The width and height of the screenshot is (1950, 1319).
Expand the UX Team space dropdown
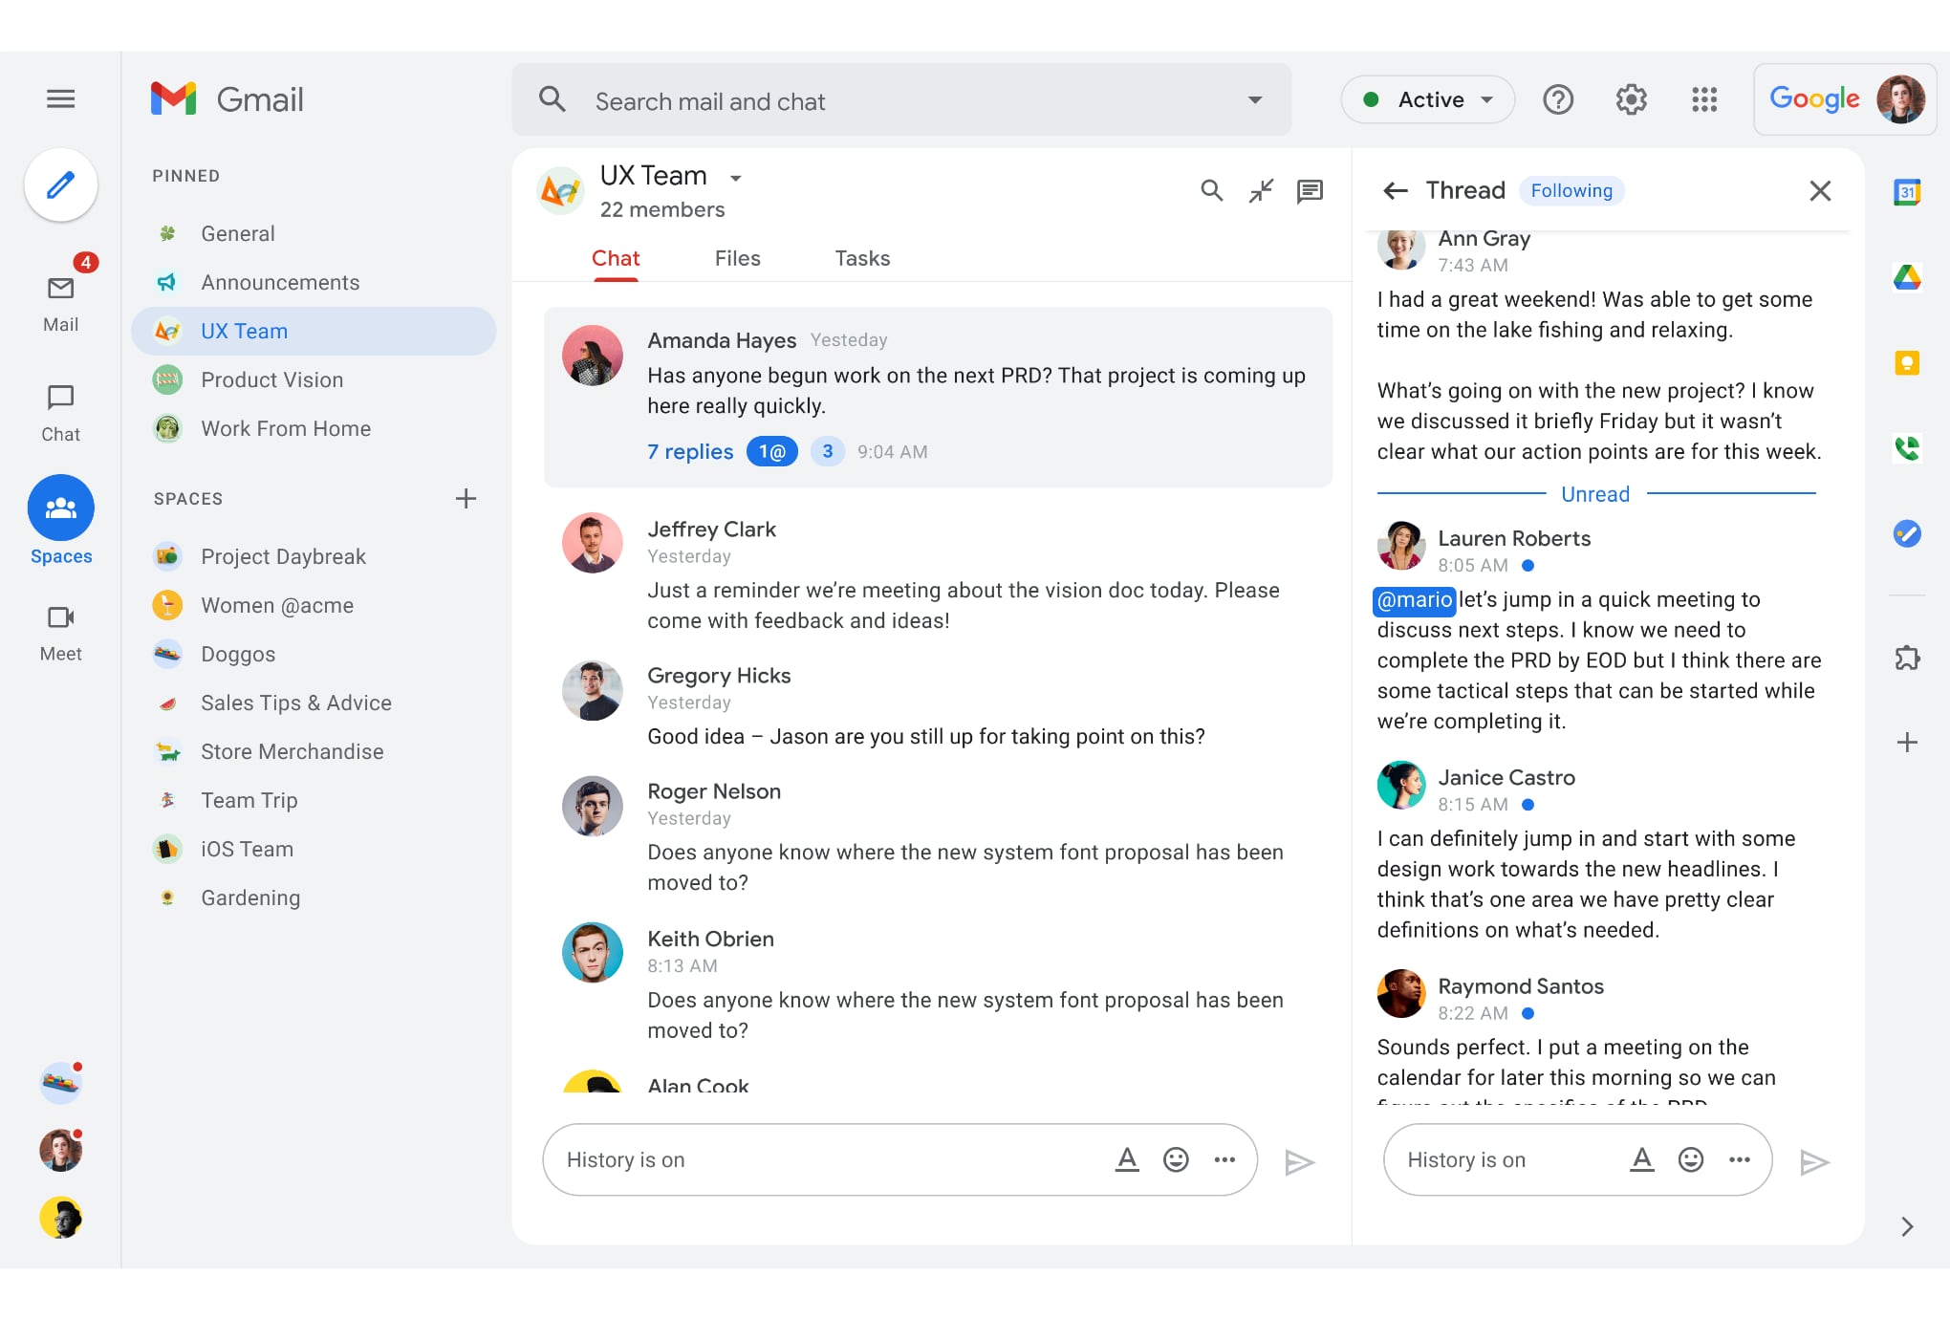click(733, 175)
